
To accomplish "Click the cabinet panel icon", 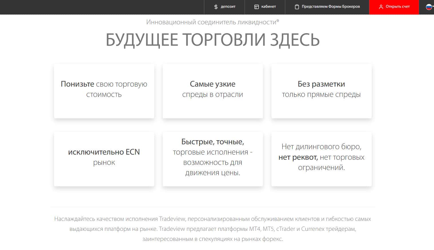I will coord(256,7).
